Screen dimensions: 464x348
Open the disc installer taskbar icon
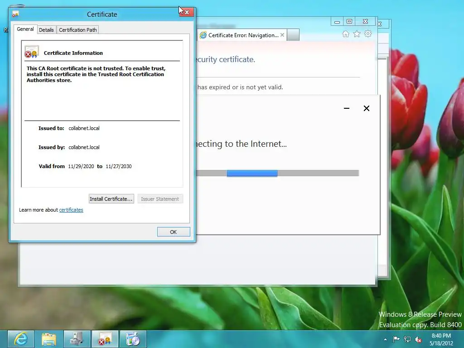[133, 339]
